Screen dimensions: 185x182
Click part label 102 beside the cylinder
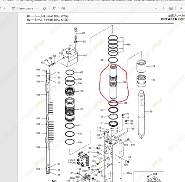[x=81, y=109]
